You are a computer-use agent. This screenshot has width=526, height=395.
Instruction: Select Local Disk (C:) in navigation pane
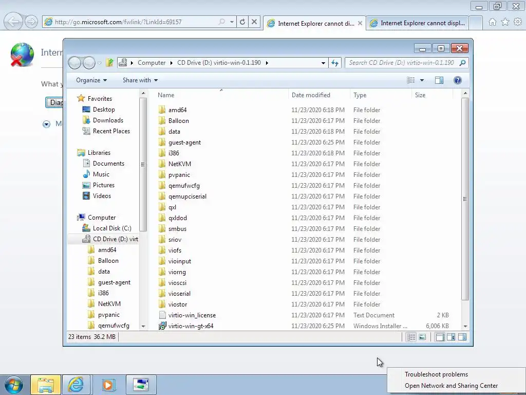(111, 228)
